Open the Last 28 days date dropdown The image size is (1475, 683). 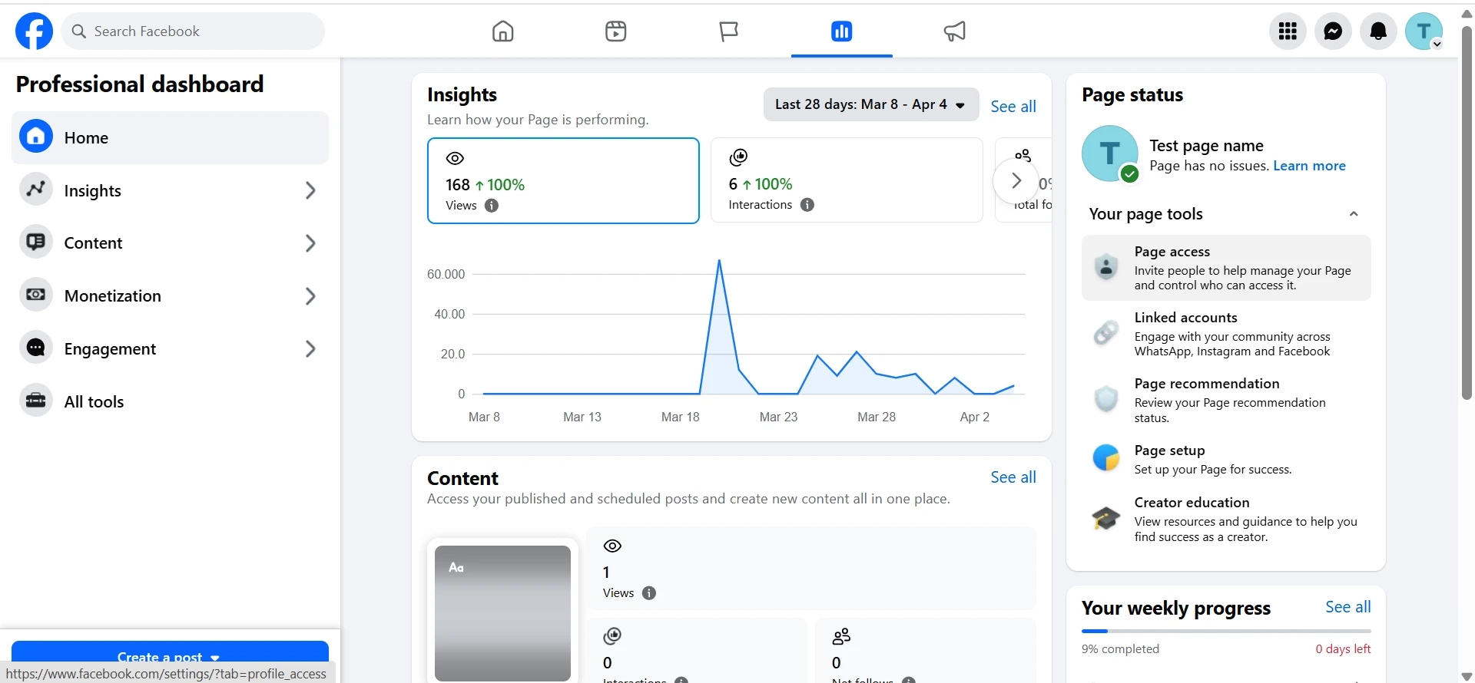tap(870, 104)
